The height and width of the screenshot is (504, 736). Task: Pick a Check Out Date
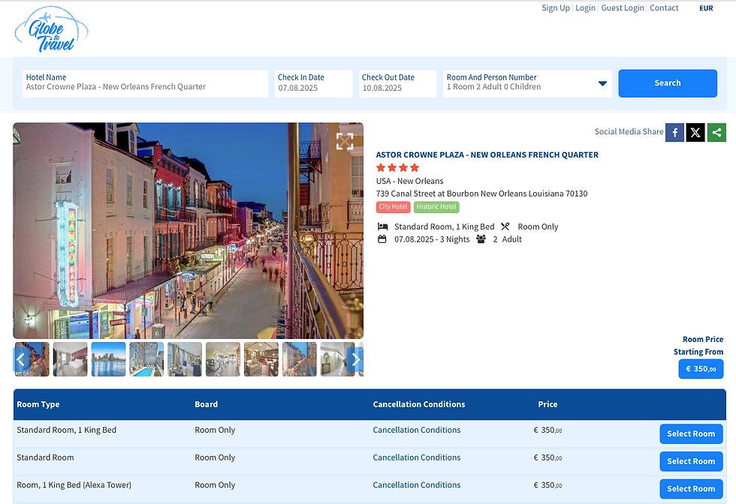tap(398, 83)
